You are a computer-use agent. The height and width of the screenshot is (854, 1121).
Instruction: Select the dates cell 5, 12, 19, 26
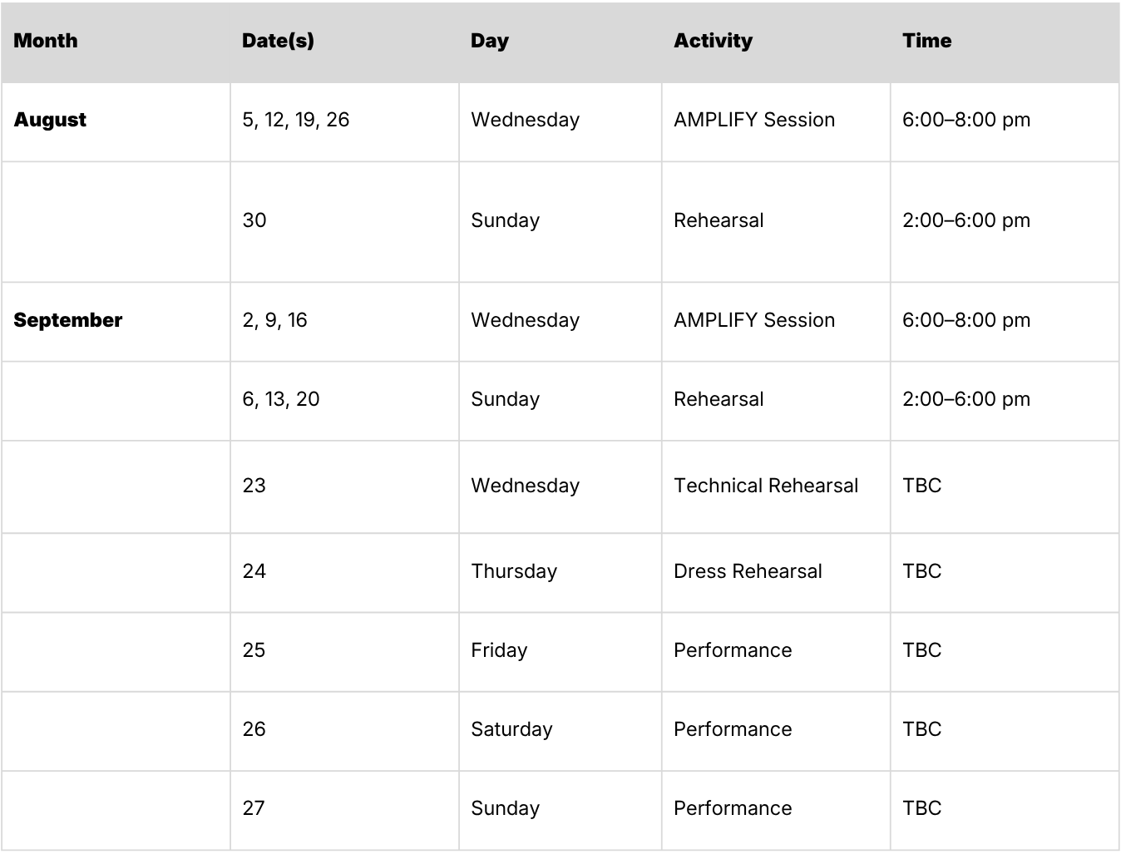344,121
